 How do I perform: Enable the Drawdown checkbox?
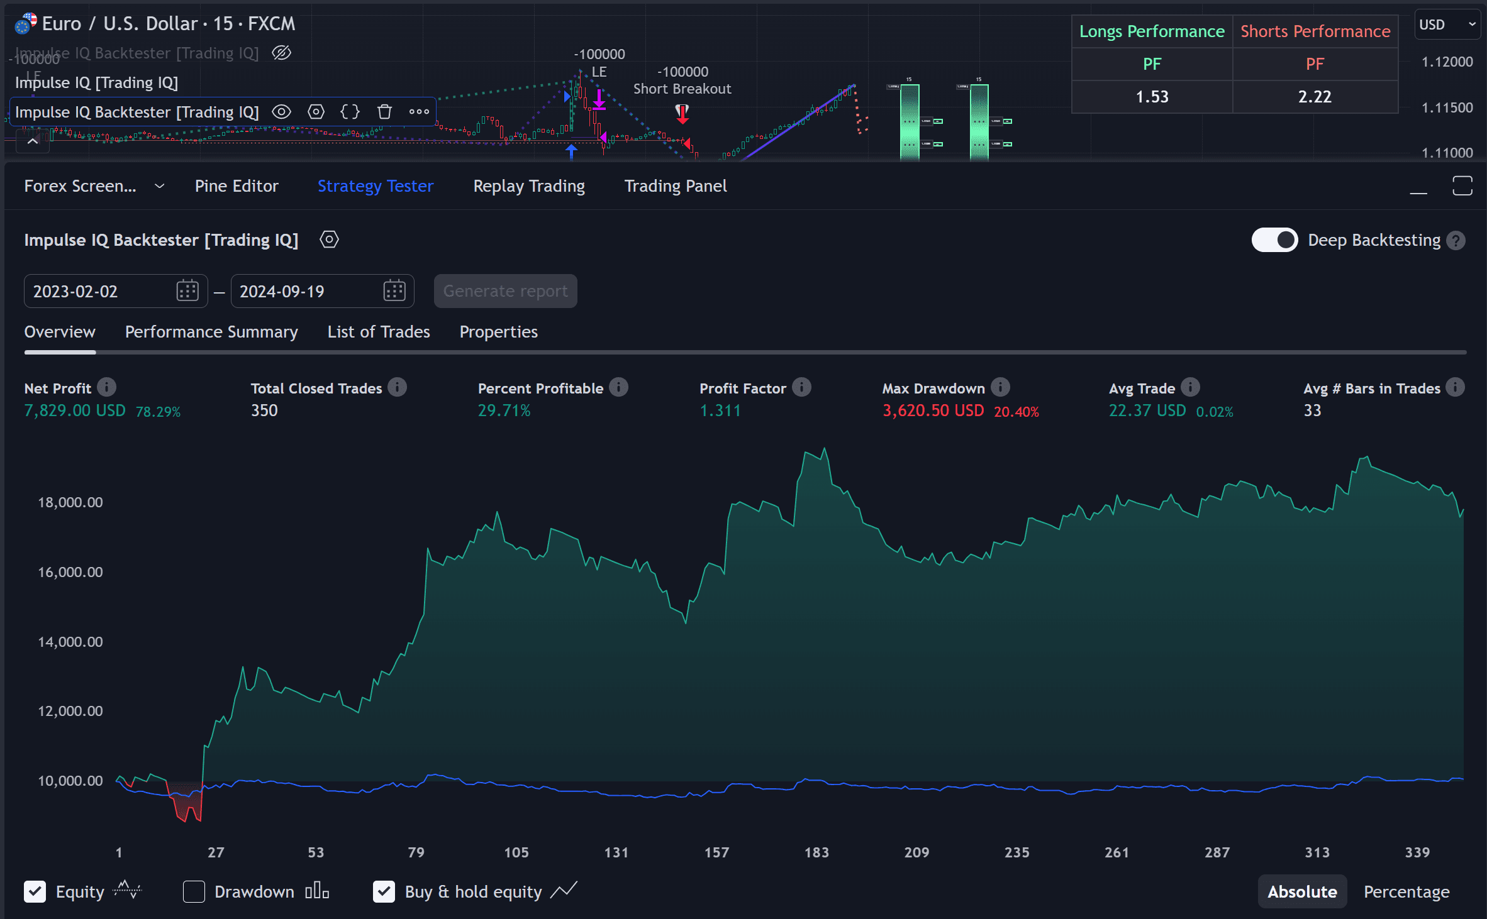click(194, 891)
